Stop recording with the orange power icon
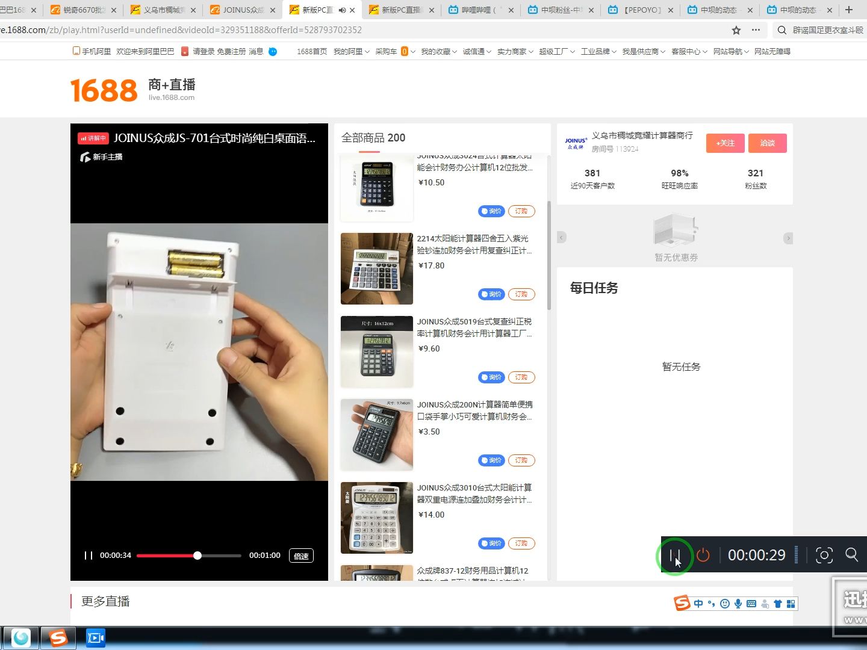867x650 pixels. point(703,555)
